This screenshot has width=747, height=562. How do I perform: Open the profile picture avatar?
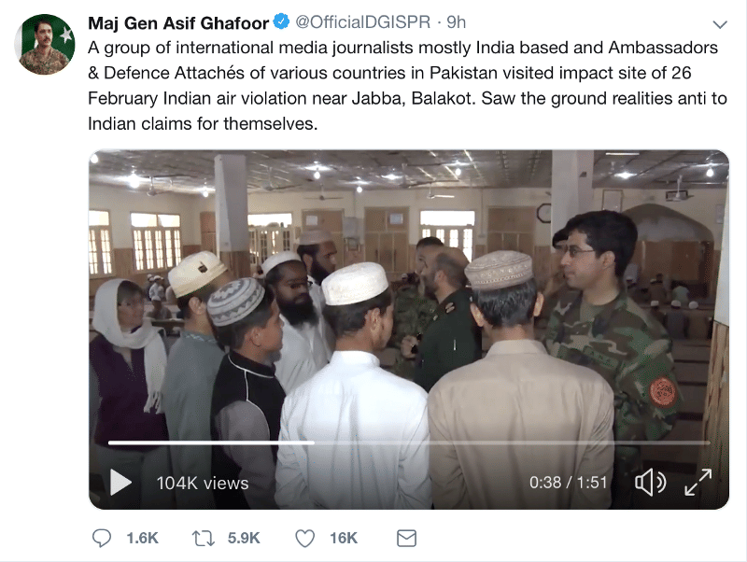pyautogui.click(x=45, y=45)
